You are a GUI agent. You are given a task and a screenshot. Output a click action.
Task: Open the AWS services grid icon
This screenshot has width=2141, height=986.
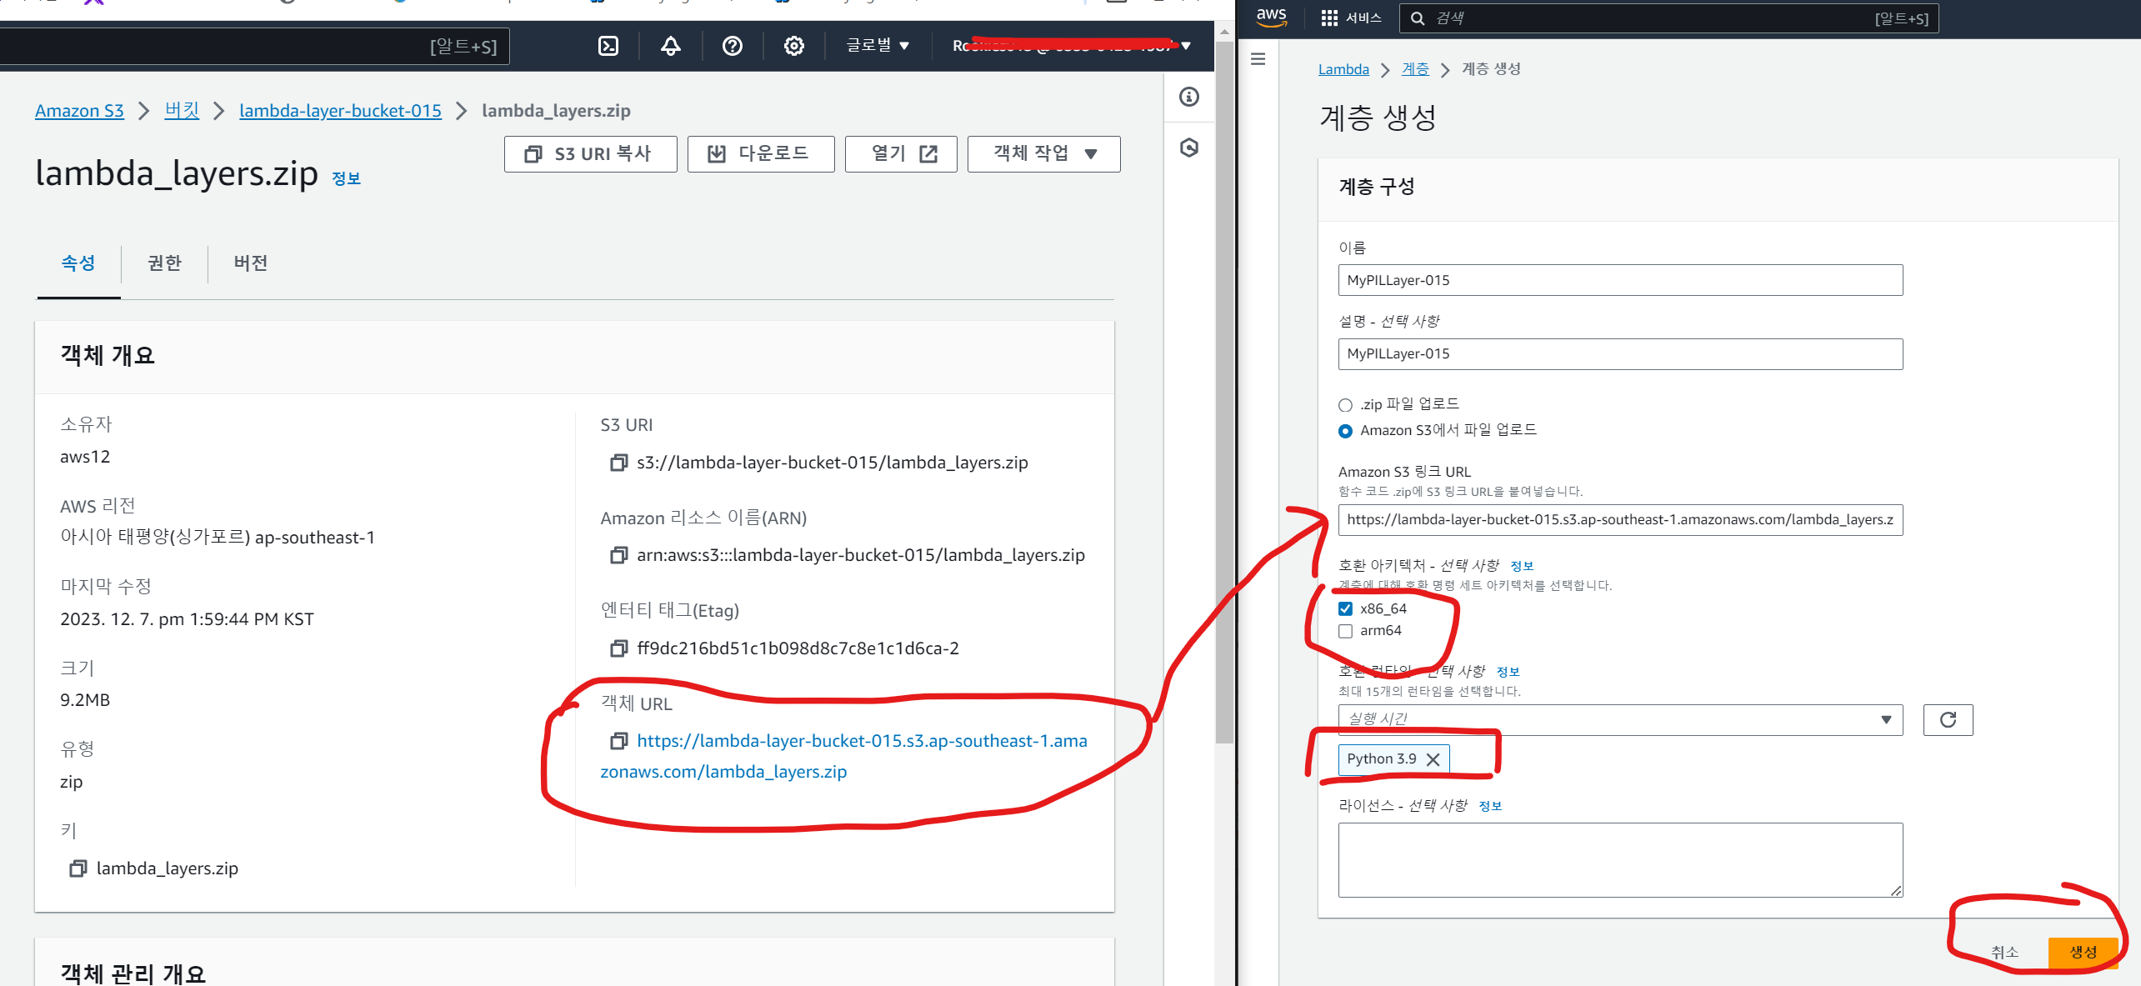coord(1329,18)
